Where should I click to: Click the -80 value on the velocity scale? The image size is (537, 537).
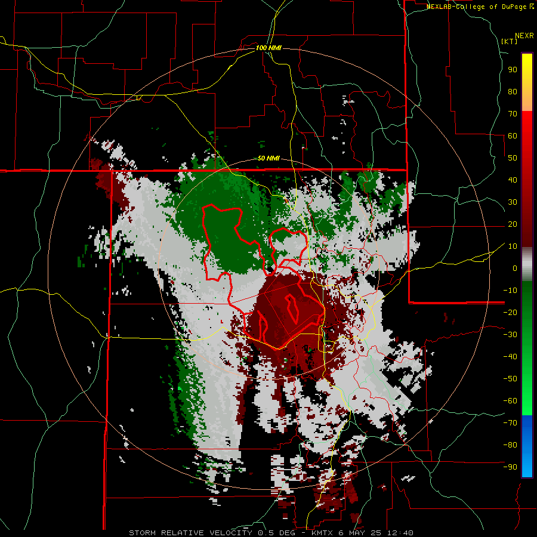pos(510,445)
